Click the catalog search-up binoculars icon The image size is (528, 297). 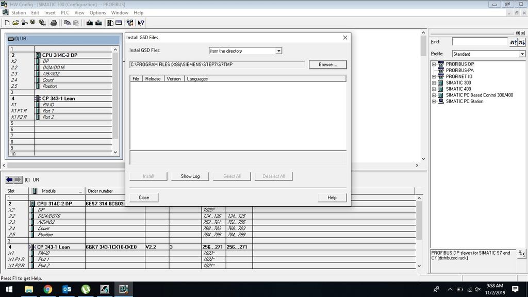[513, 42]
